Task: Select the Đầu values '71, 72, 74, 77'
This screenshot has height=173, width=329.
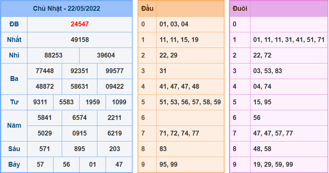Action: point(179,133)
